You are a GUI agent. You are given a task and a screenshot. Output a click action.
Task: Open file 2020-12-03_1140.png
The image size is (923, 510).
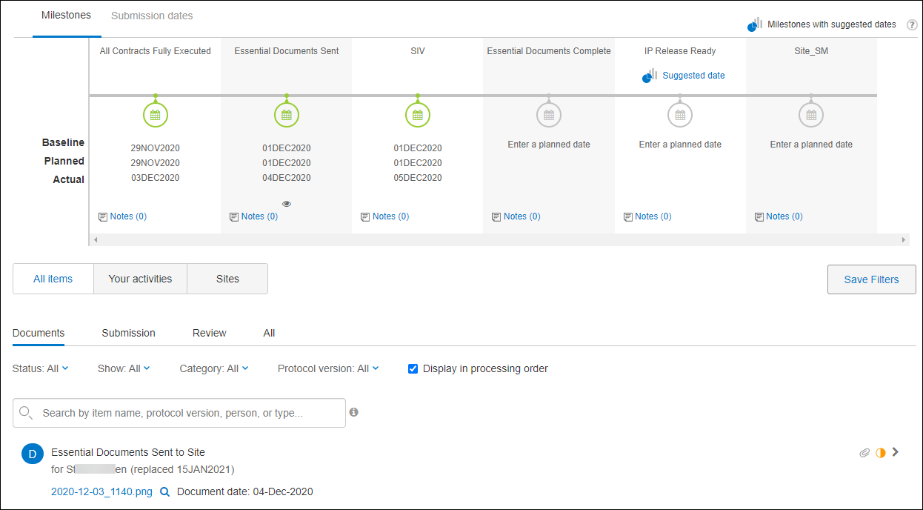coord(101,491)
